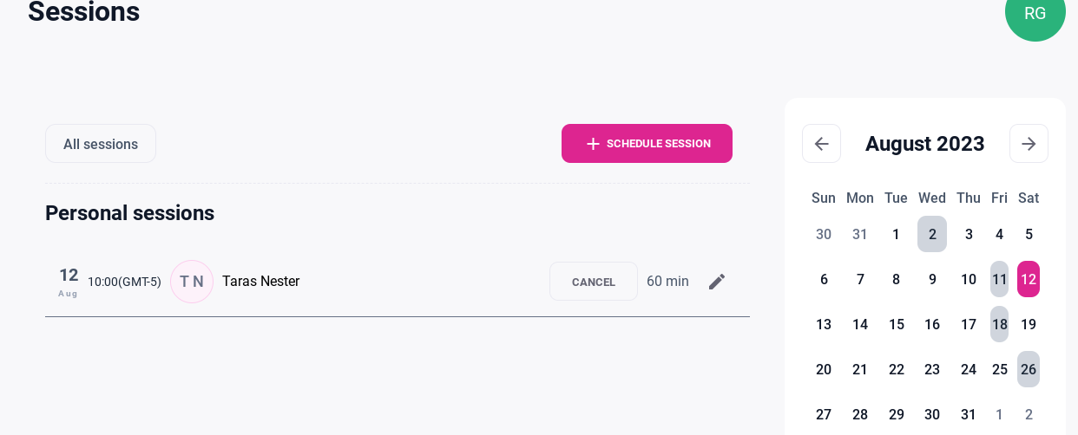Click the Schedule Session button
The image size is (1078, 435).
click(647, 144)
